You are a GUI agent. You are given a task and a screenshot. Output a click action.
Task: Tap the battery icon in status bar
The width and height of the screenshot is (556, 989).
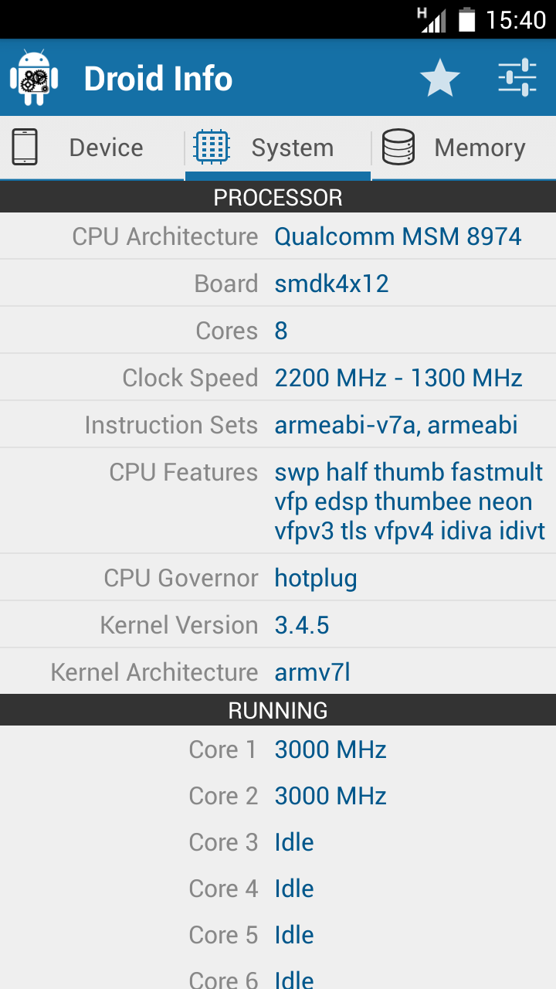466,19
